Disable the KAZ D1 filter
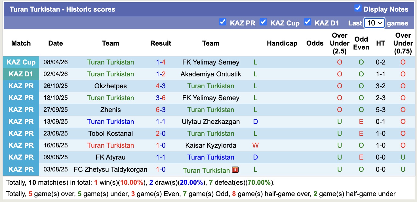The image size is (417, 202). pyautogui.click(x=308, y=22)
